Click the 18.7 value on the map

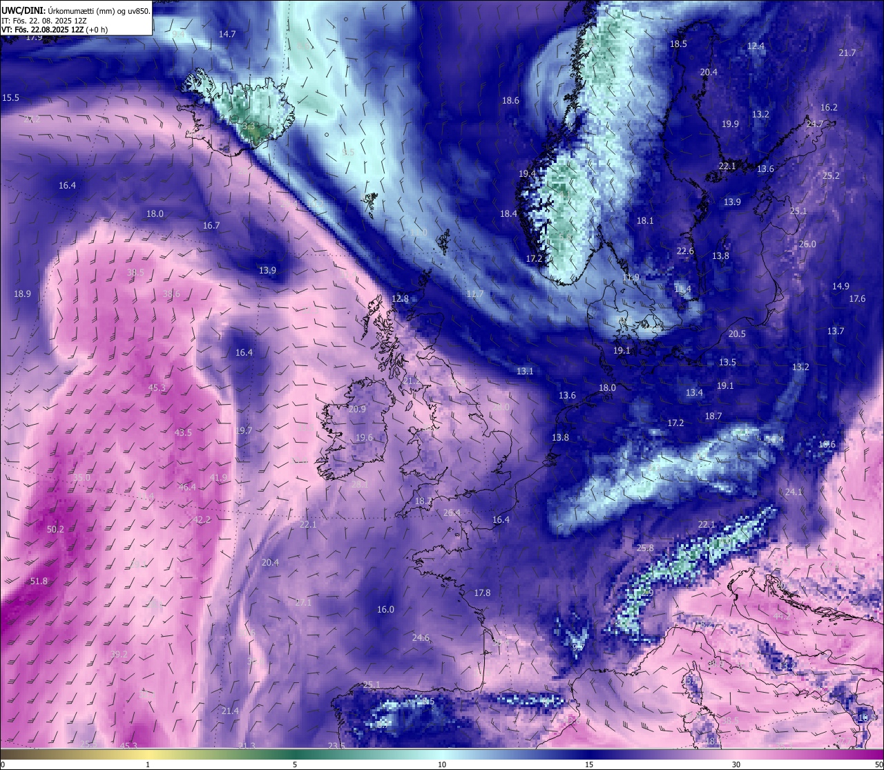713,416
